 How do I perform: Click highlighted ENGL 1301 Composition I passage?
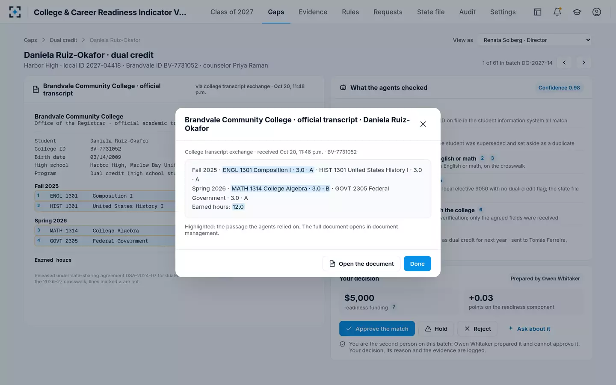[268, 170]
